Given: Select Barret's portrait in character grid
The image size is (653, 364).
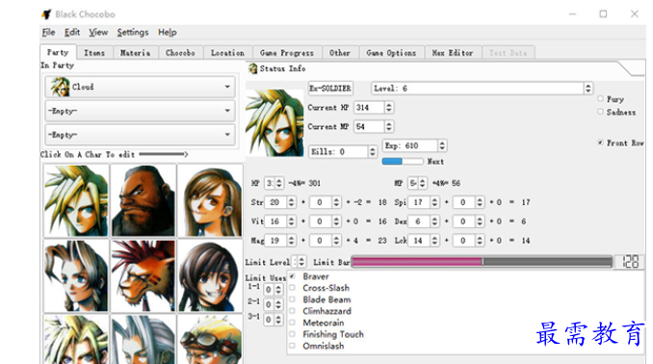Looking at the screenshot, I should point(144,200).
